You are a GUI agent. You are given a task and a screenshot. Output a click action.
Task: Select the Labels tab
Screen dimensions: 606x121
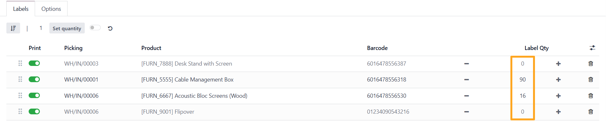(21, 9)
